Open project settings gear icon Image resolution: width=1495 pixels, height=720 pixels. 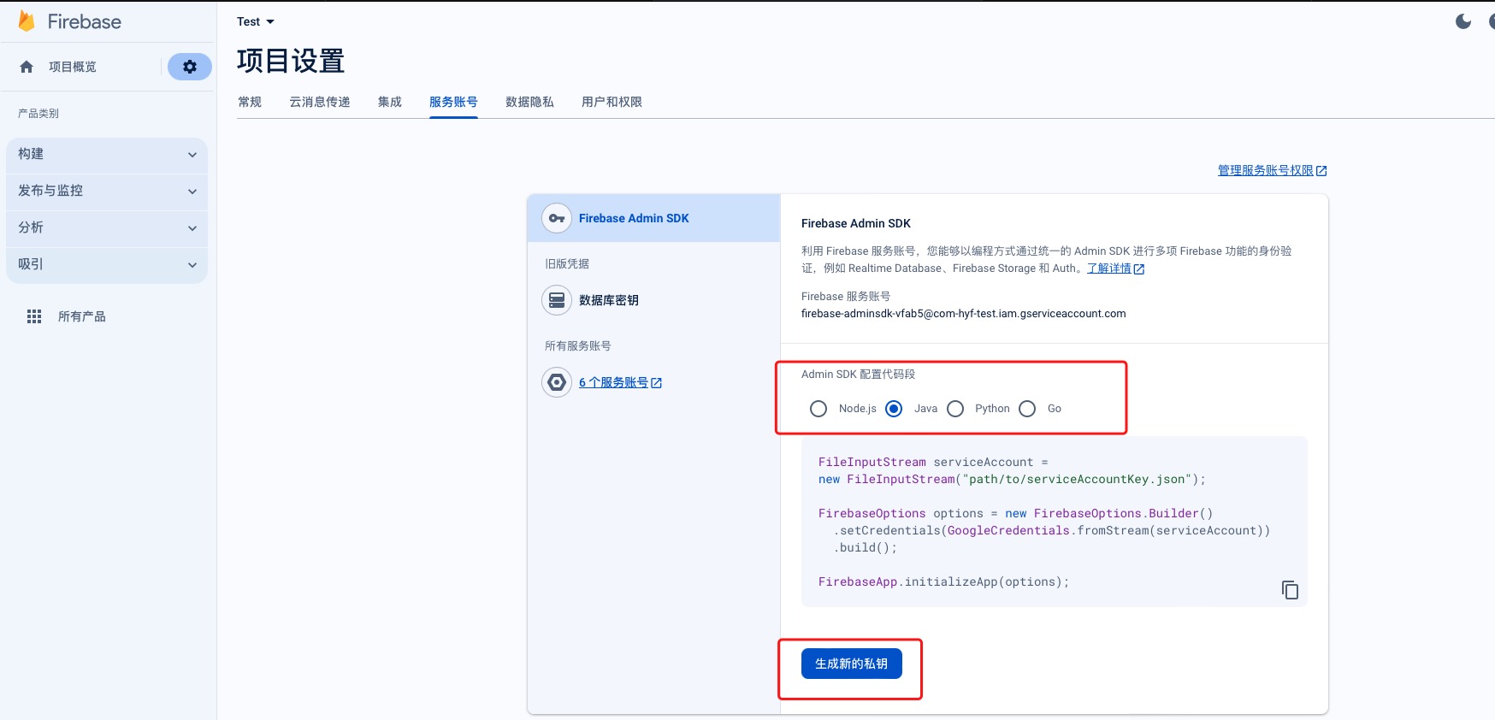[190, 67]
